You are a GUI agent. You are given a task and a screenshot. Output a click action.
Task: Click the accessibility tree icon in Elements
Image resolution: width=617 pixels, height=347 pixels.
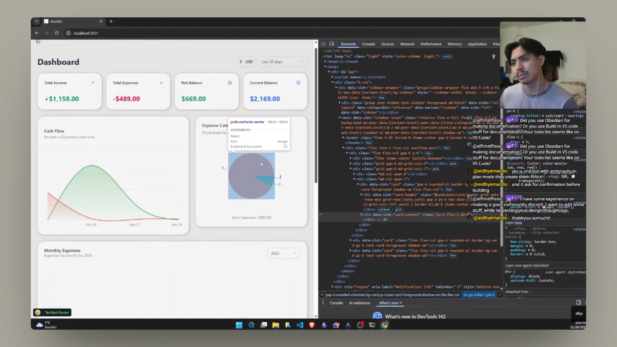click(x=494, y=57)
